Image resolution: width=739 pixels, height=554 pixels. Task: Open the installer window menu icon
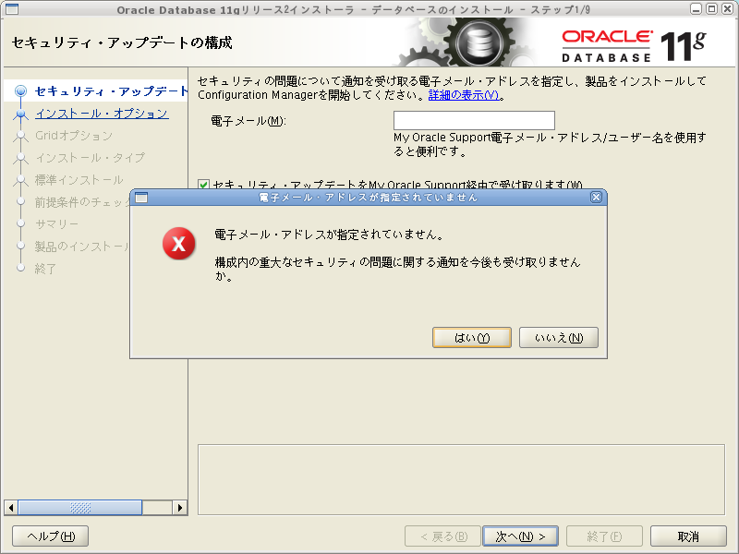pyautogui.click(x=12, y=9)
